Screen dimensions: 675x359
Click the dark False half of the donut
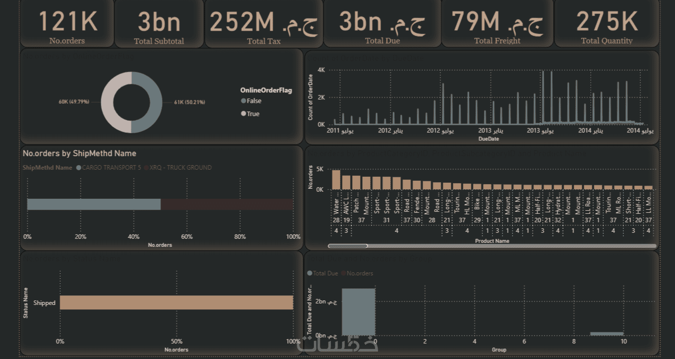[x=151, y=103]
